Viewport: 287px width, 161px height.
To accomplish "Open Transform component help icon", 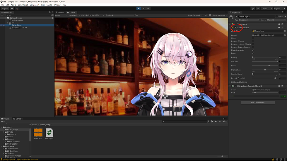I will pos(279,24).
